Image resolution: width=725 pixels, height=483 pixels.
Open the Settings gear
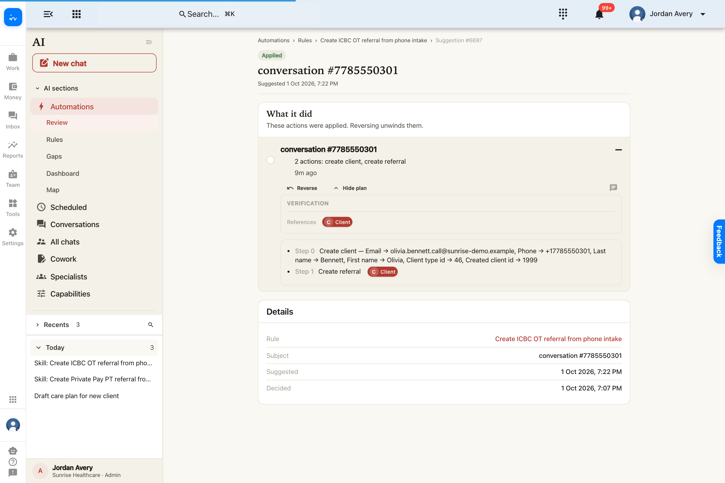tap(13, 237)
